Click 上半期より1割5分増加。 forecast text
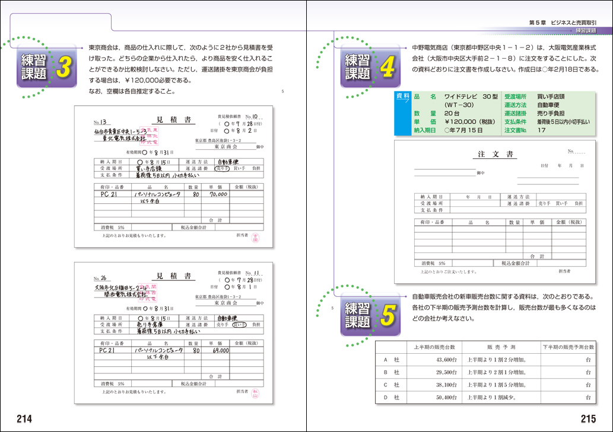This screenshot has height=432, width=613. coord(497,385)
